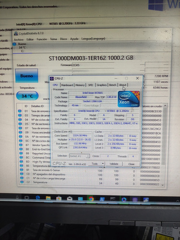Viewport: 180px width, 240px height.
Task: Open Command Prompt taskbar icon
Action: 113,199
